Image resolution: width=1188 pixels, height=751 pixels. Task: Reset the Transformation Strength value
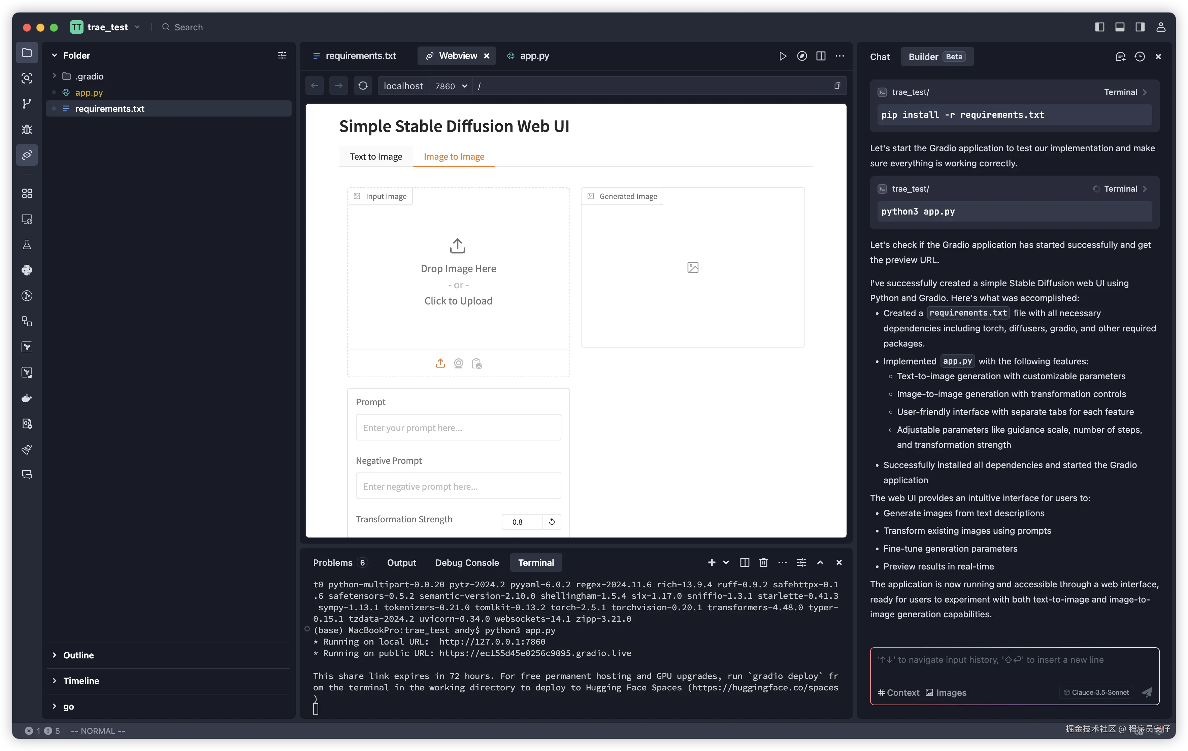point(552,522)
